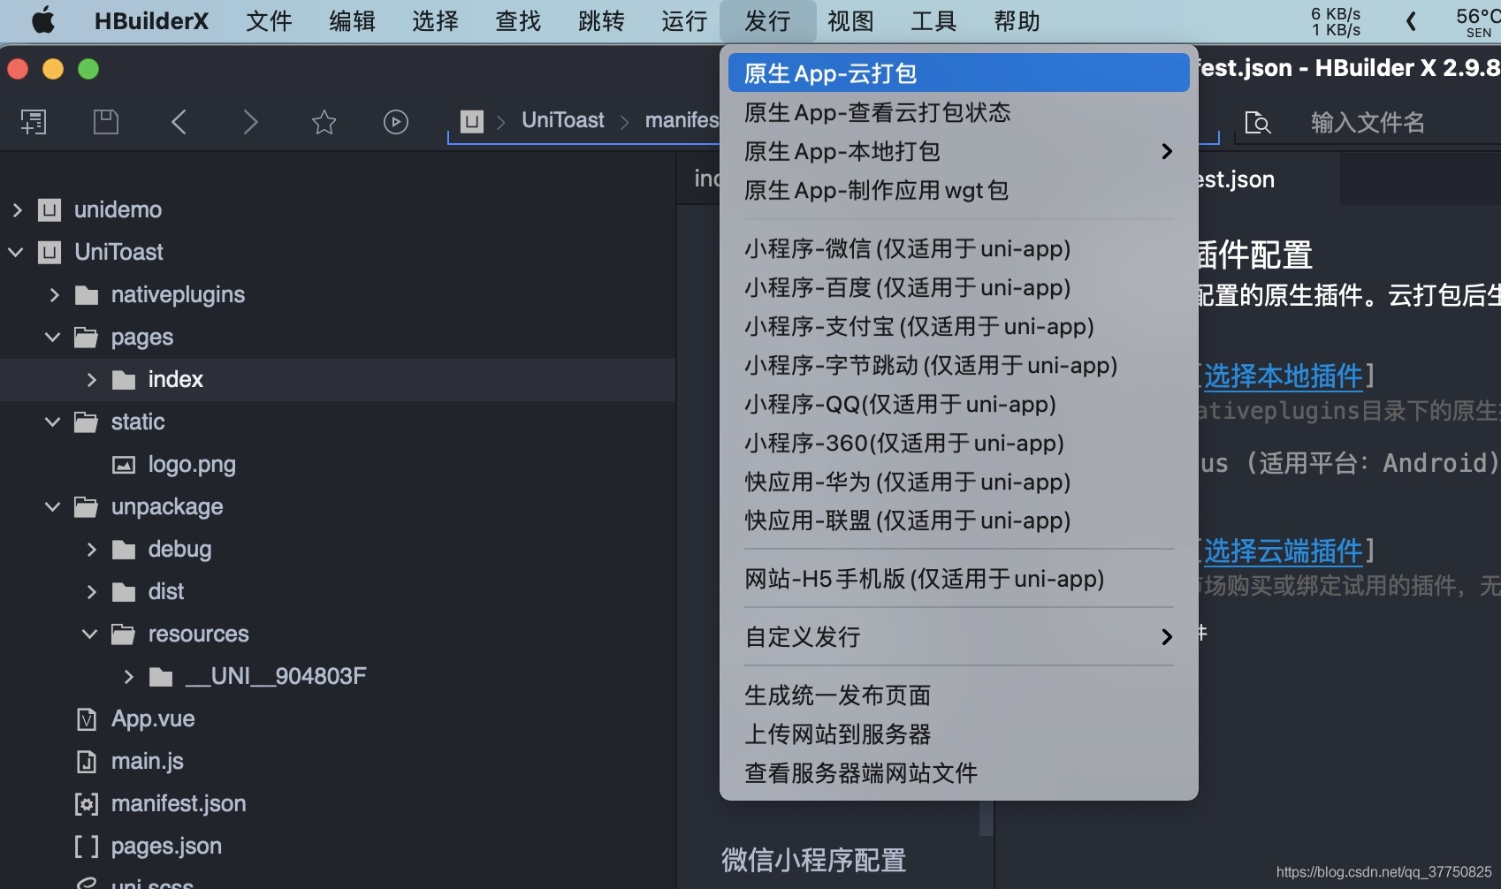The height and width of the screenshot is (889, 1501).
Task: Select 原生App-云打包 menu entry
Action: [959, 72]
